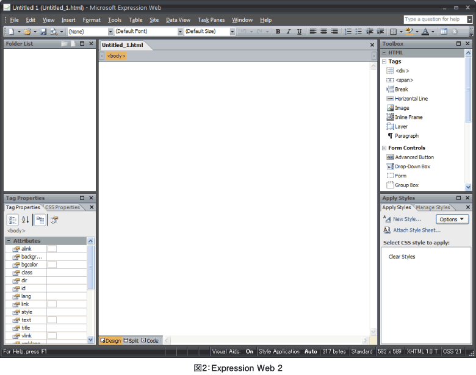The width and height of the screenshot is (476, 375).
Task: Click Show Alphabetized List icon in Tag Properties
Action: pyautogui.click(x=26, y=220)
